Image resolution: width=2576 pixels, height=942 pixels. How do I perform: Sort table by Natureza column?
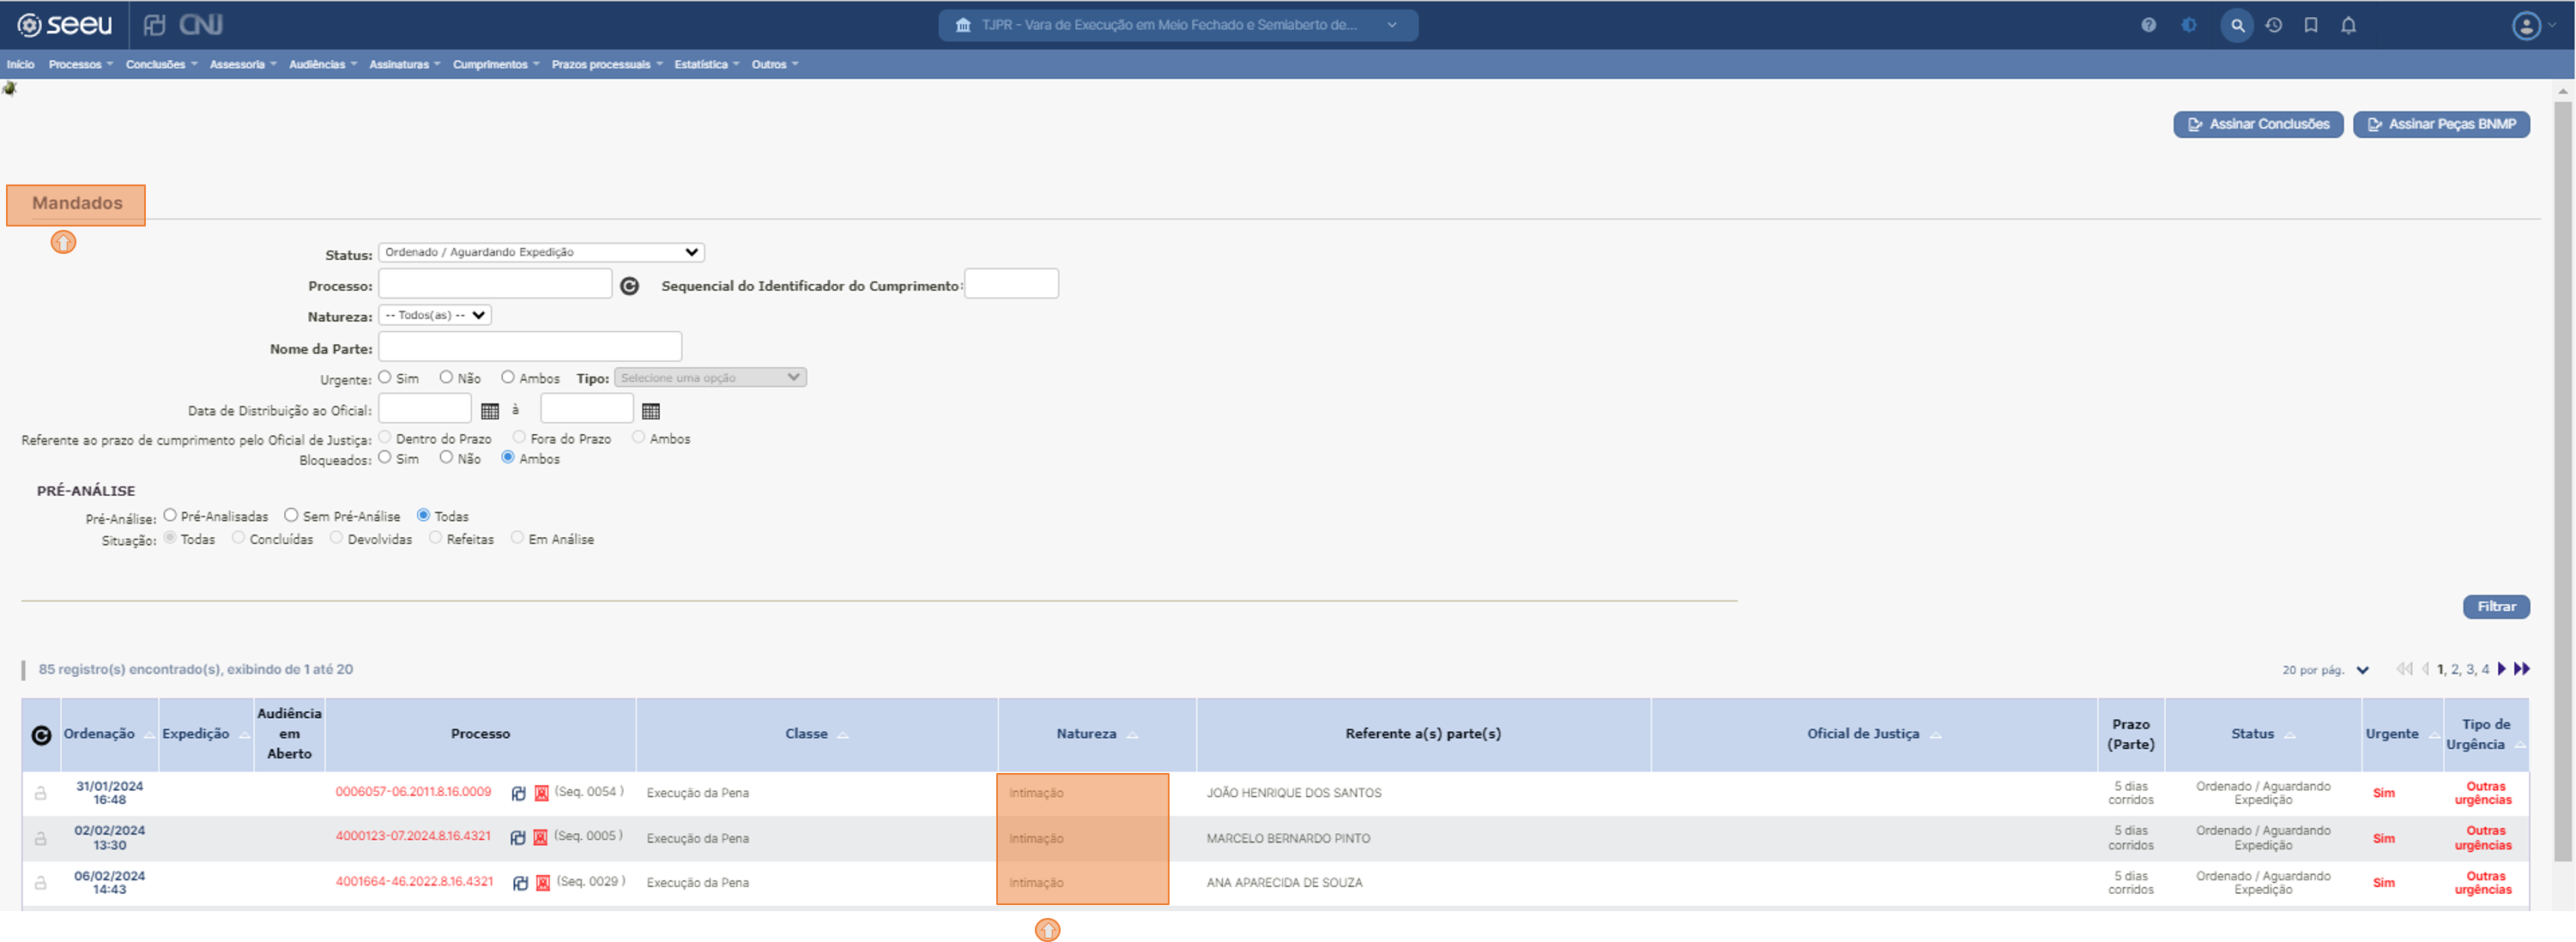(x=1097, y=734)
